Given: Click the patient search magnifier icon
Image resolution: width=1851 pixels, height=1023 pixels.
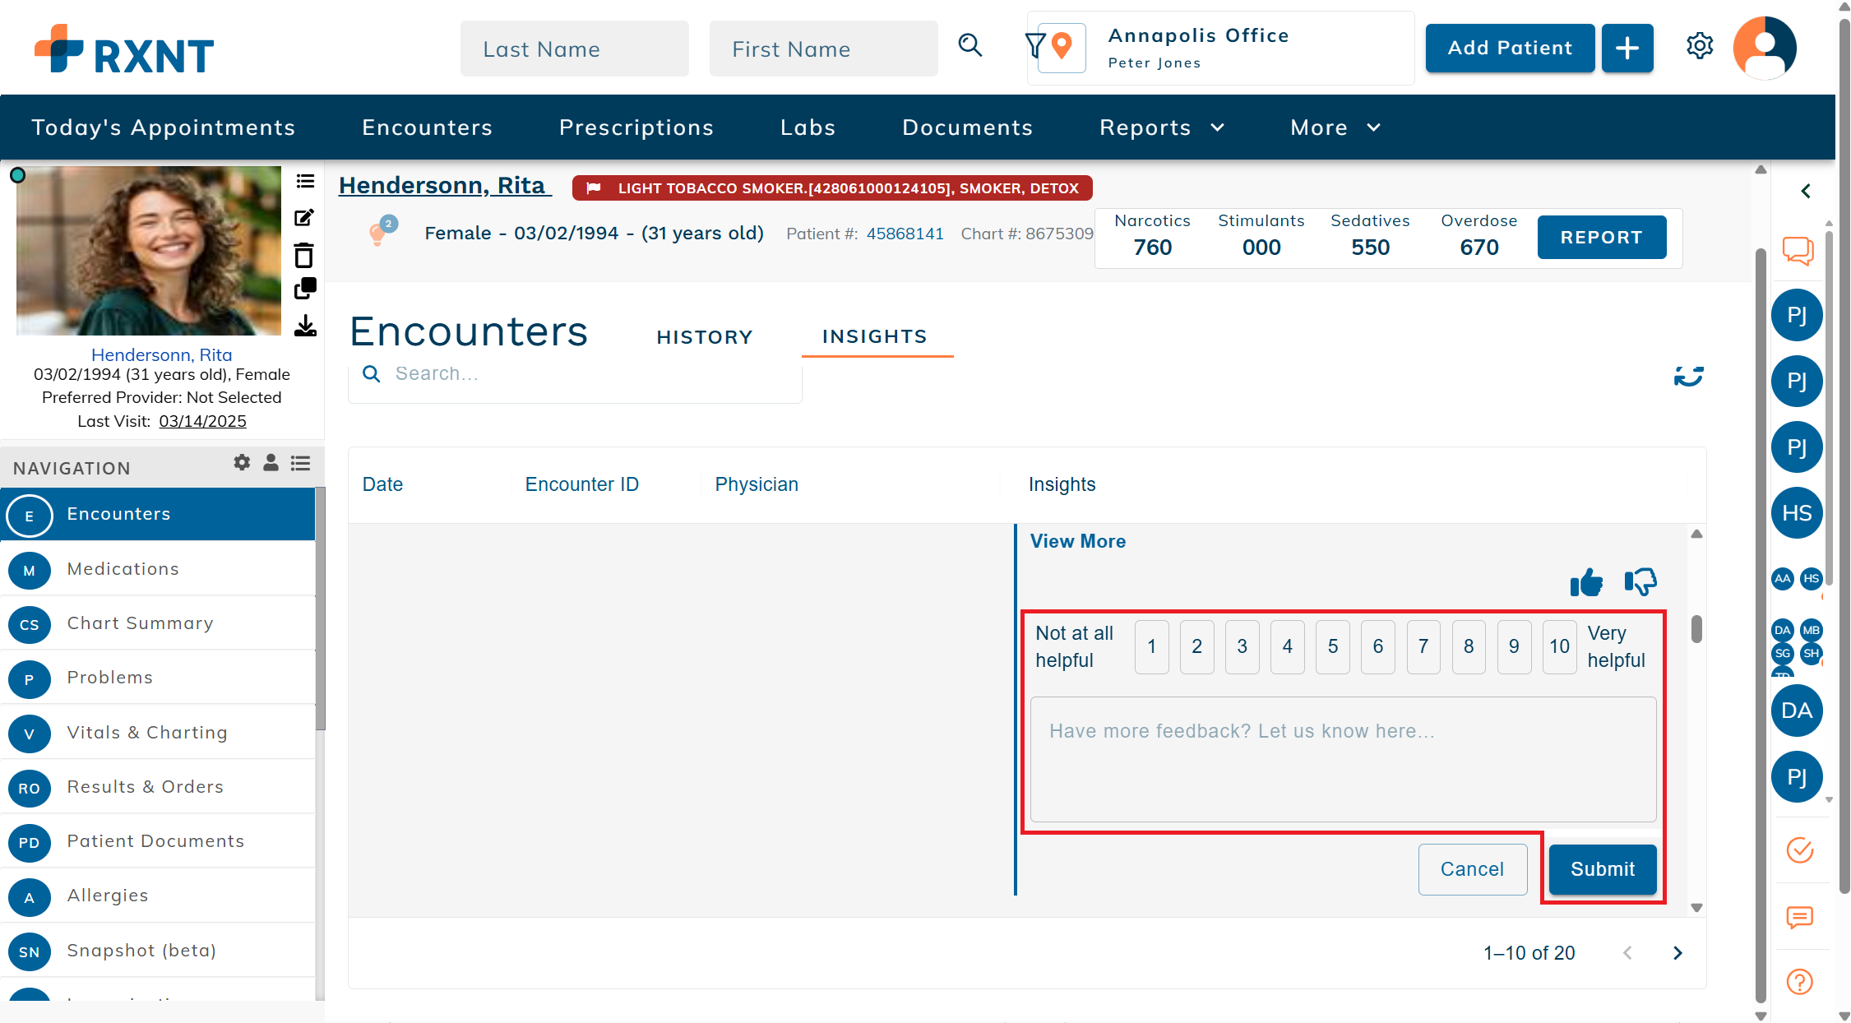Looking at the screenshot, I should [x=970, y=45].
